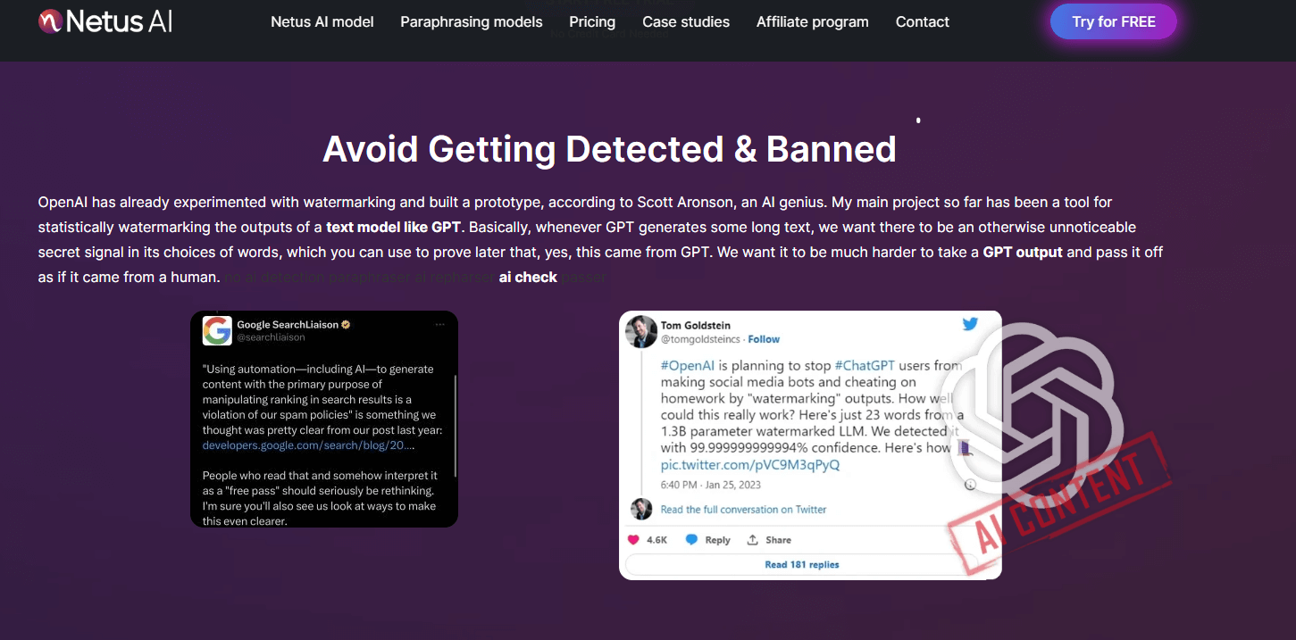Open the Netus AI model menu
This screenshot has width=1296, height=640.
(x=322, y=21)
